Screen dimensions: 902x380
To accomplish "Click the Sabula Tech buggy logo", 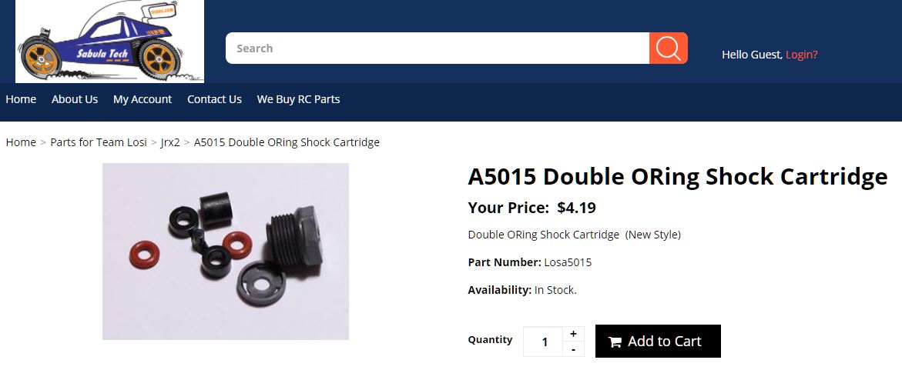I will click(x=109, y=42).
